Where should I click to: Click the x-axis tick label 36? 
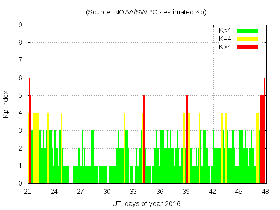click(160, 192)
